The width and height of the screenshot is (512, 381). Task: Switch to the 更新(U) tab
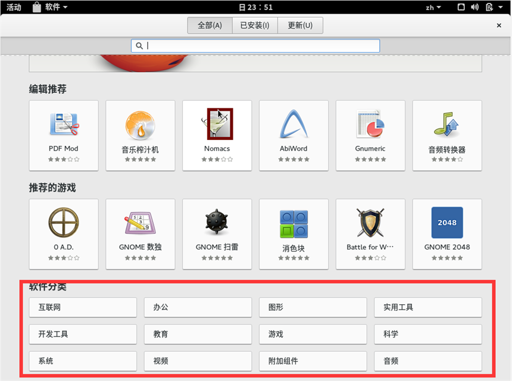[301, 25]
